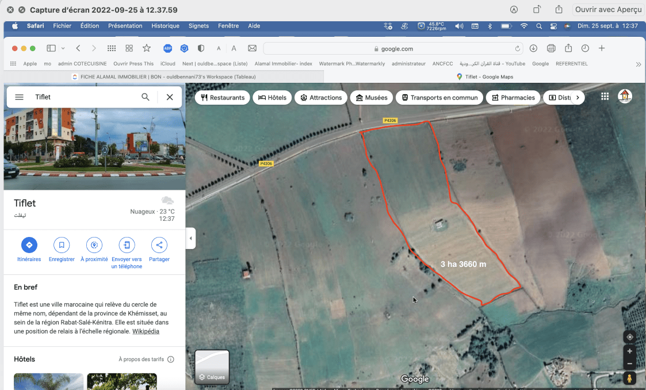Save Tiflet with the Enregistrer icon
The width and height of the screenshot is (646, 390).
(x=62, y=245)
